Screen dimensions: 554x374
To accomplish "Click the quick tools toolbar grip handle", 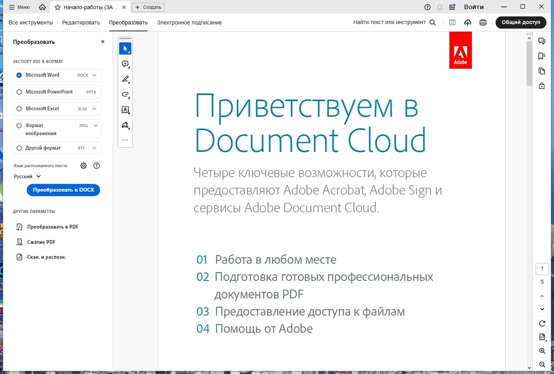I will [125, 39].
